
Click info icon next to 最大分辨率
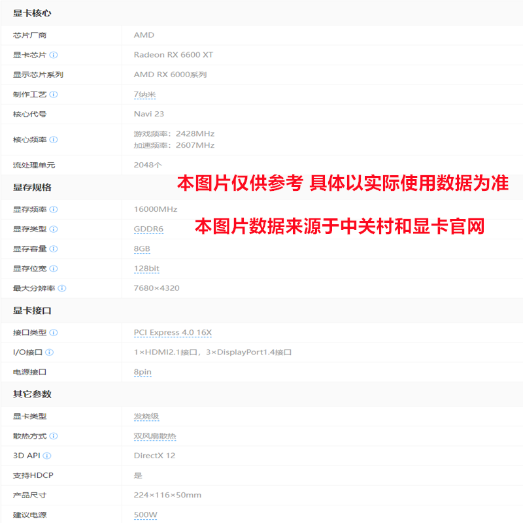[62, 288]
